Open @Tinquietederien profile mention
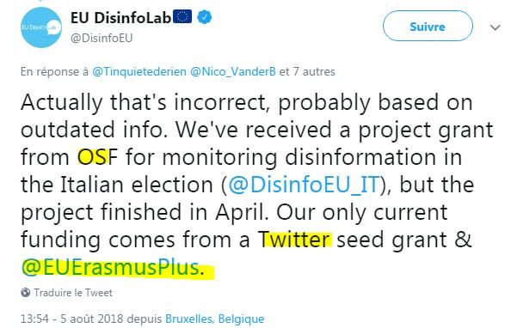 click(x=139, y=71)
